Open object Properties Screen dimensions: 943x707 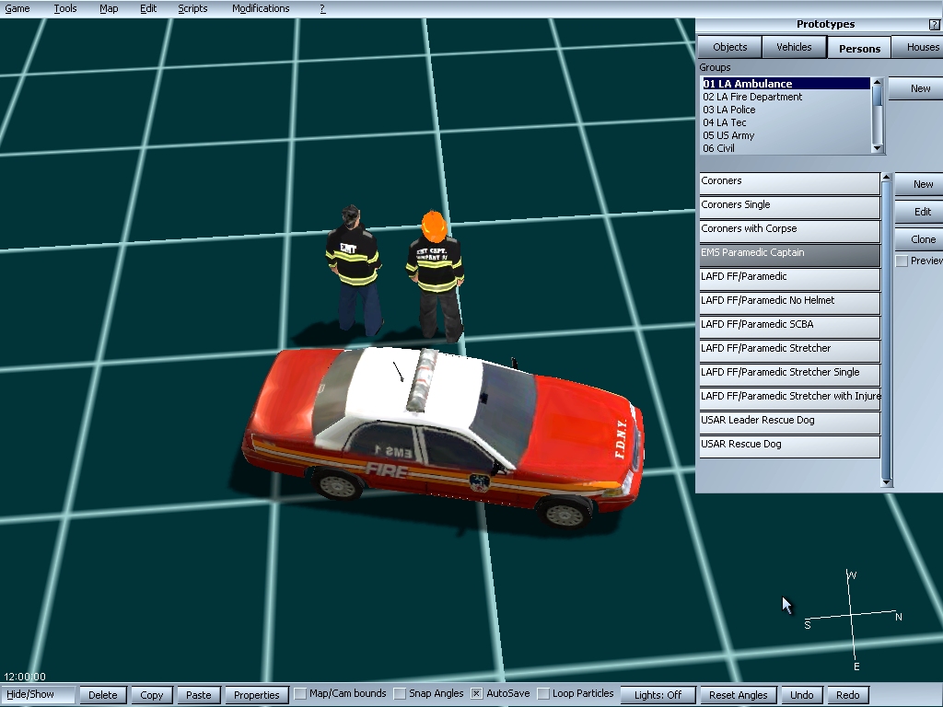pyautogui.click(x=257, y=695)
